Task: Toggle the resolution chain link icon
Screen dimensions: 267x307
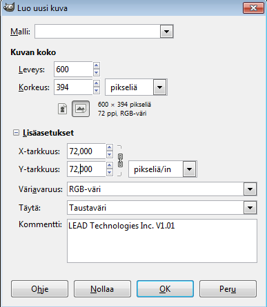Action: click(x=120, y=160)
